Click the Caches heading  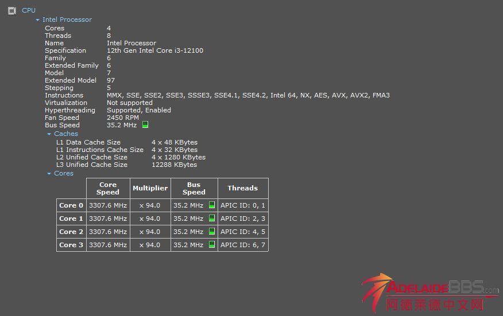66,134
